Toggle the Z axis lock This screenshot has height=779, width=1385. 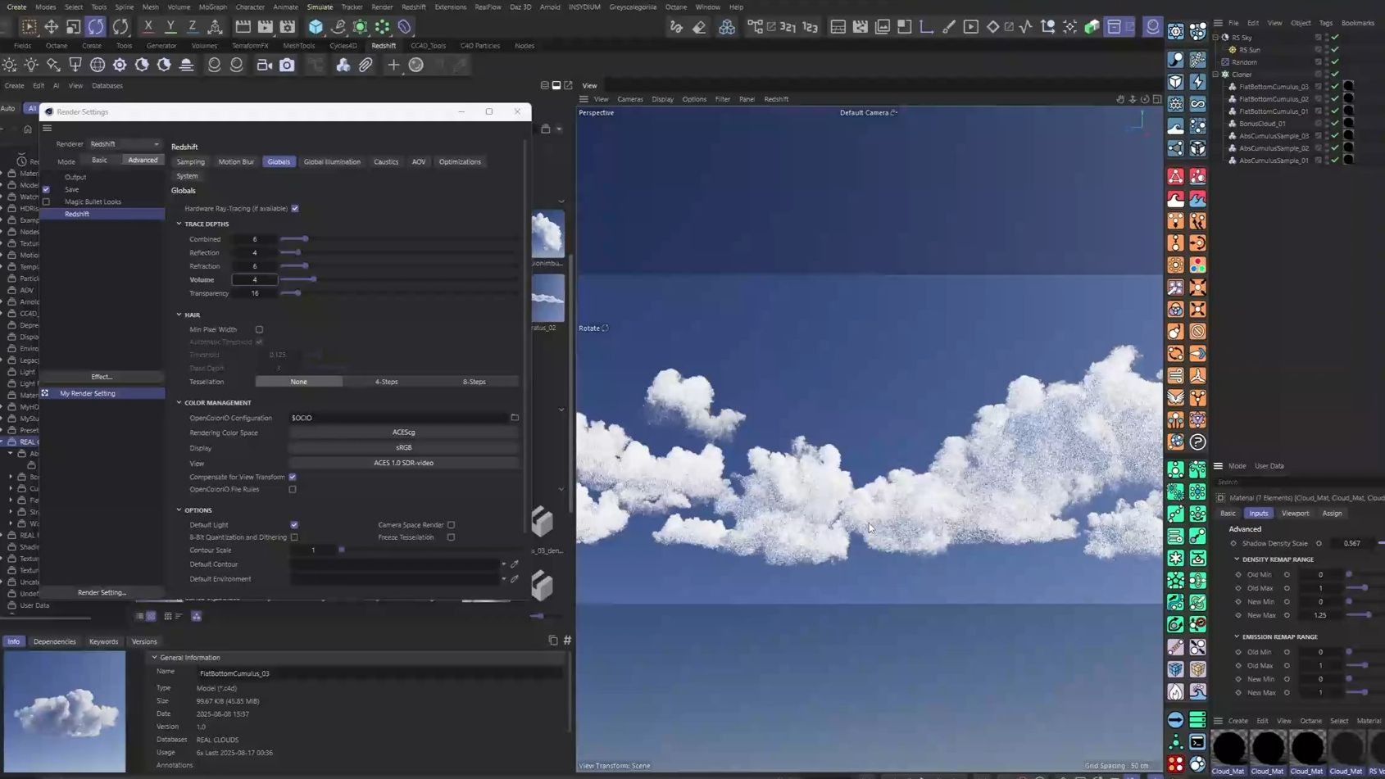193,26
